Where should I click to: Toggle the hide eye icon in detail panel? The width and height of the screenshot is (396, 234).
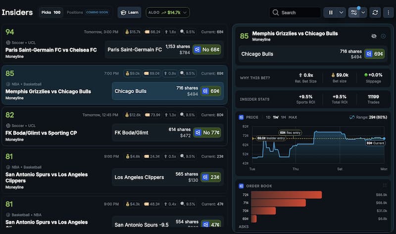(374, 36)
